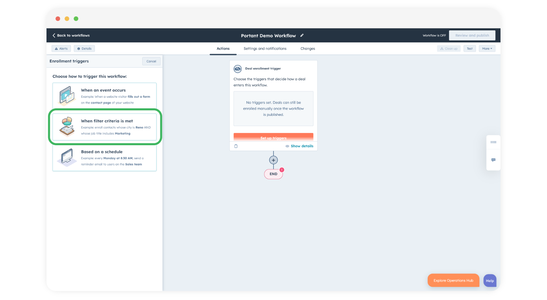The width and height of the screenshot is (547, 300).
Task: Cancel the enrollment triggers panel
Action: (x=151, y=62)
